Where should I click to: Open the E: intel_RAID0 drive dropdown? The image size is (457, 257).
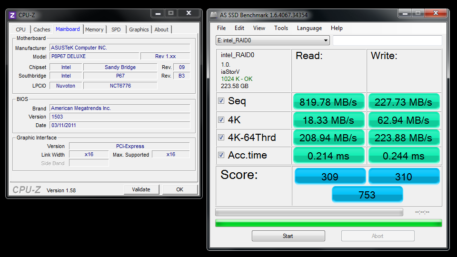coord(272,40)
